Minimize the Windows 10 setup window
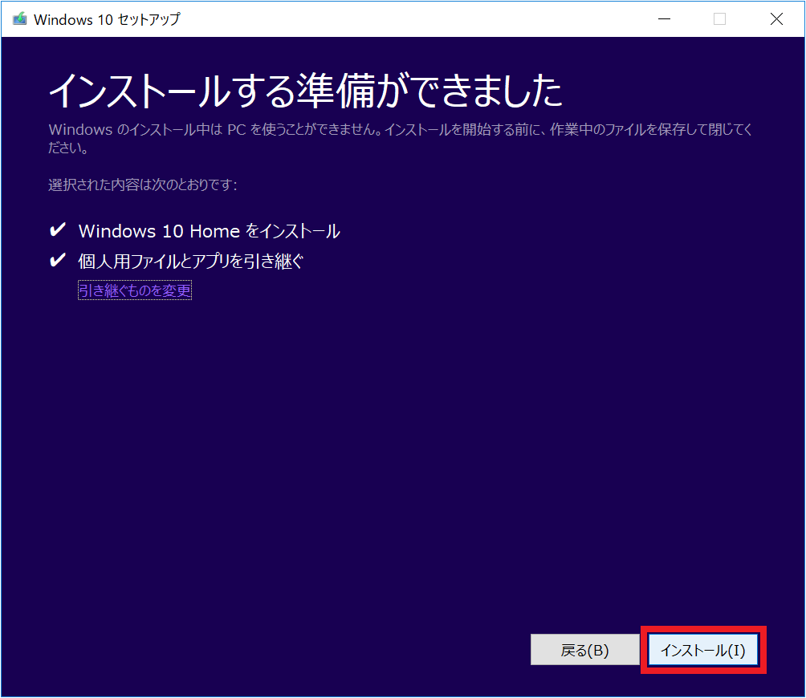Screen dimensions: 806x698 [x=663, y=19]
